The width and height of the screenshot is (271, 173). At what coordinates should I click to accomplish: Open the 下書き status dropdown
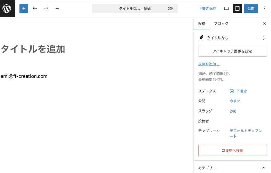pyautogui.click(x=238, y=91)
